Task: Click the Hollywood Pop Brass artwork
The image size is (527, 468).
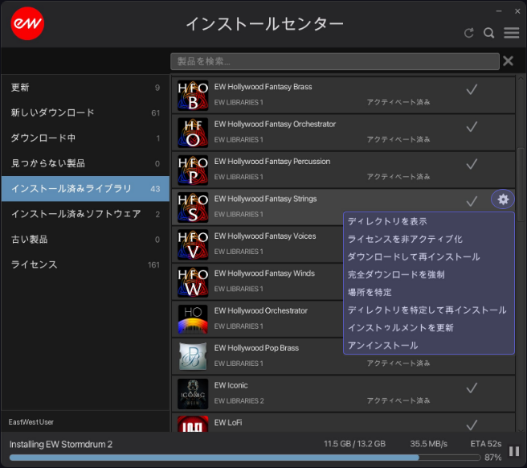Action: (193, 357)
